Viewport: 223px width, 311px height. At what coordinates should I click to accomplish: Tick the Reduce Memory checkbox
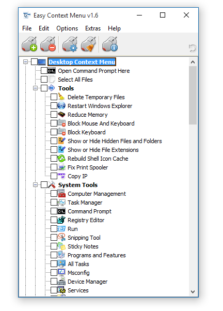point(54,115)
